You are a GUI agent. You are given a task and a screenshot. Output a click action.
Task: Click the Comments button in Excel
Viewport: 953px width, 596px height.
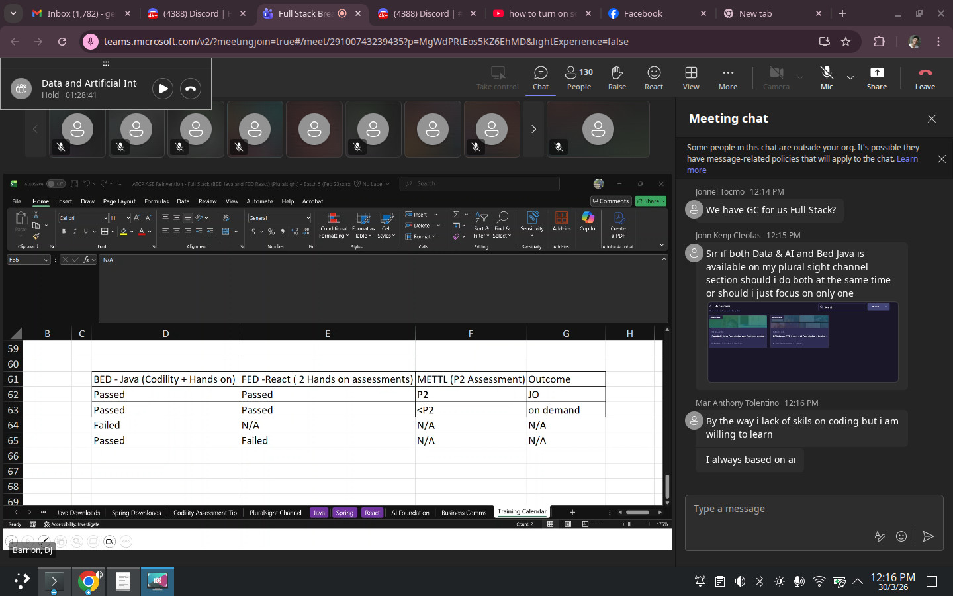pyautogui.click(x=610, y=201)
